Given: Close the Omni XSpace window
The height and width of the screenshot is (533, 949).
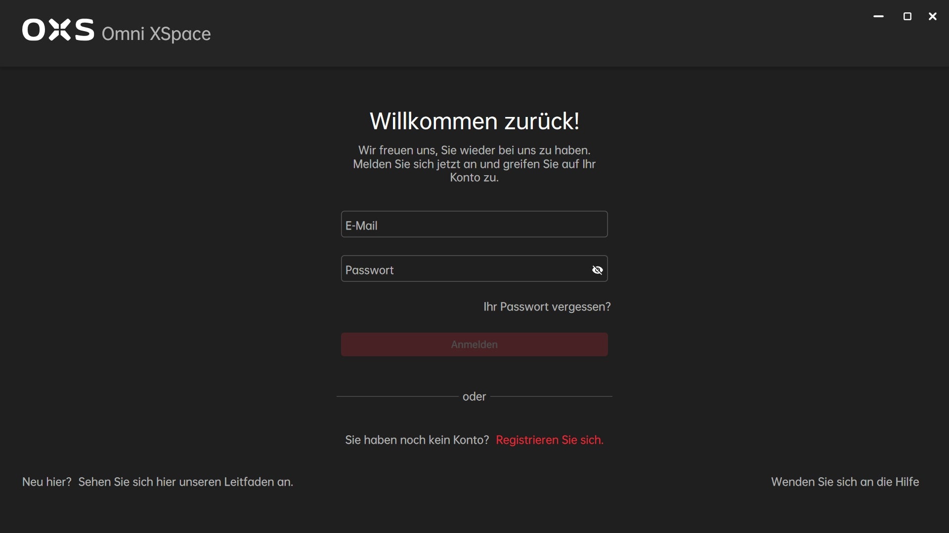Looking at the screenshot, I should click(x=933, y=17).
